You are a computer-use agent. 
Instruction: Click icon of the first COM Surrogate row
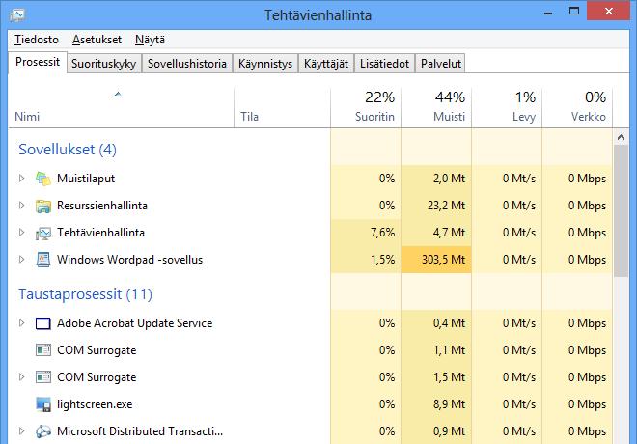coord(43,350)
